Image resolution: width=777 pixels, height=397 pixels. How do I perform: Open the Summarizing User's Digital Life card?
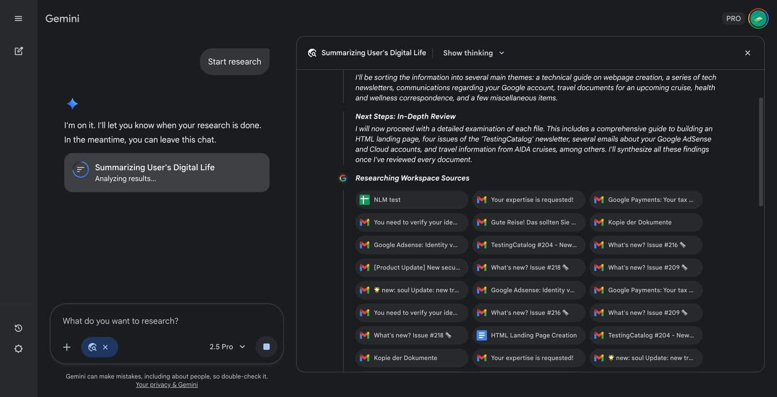point(167,172)
